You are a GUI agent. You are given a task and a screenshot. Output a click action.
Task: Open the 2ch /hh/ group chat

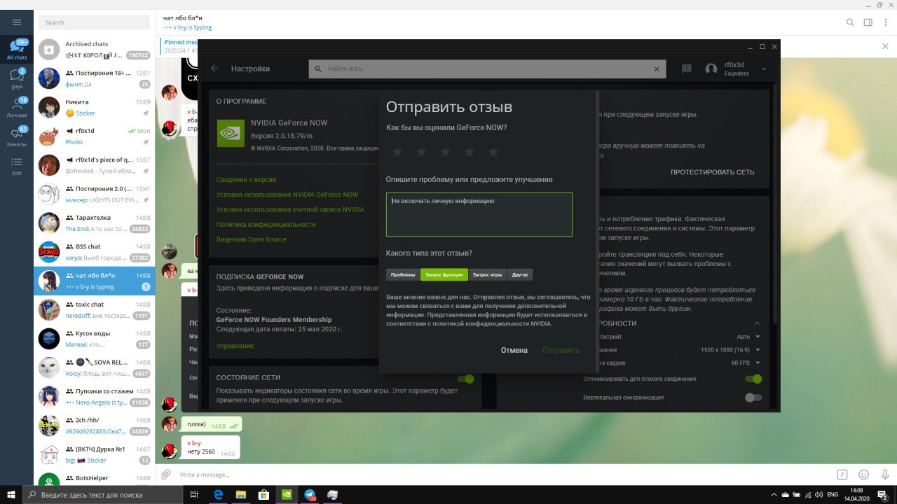95,426
